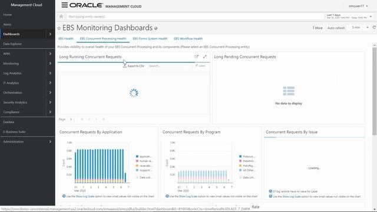Click the previous page pagination arrow
The image size is (377, 212).
[x=89, y=119]
